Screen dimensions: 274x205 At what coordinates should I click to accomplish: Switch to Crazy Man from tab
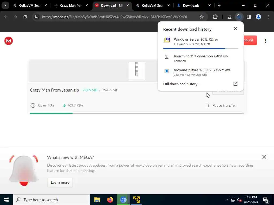71,5
